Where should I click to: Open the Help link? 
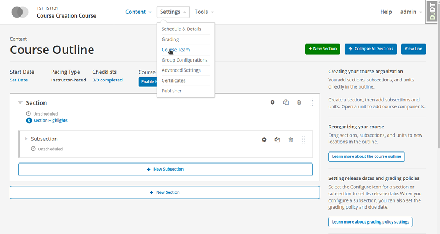[x=386, y=12]
